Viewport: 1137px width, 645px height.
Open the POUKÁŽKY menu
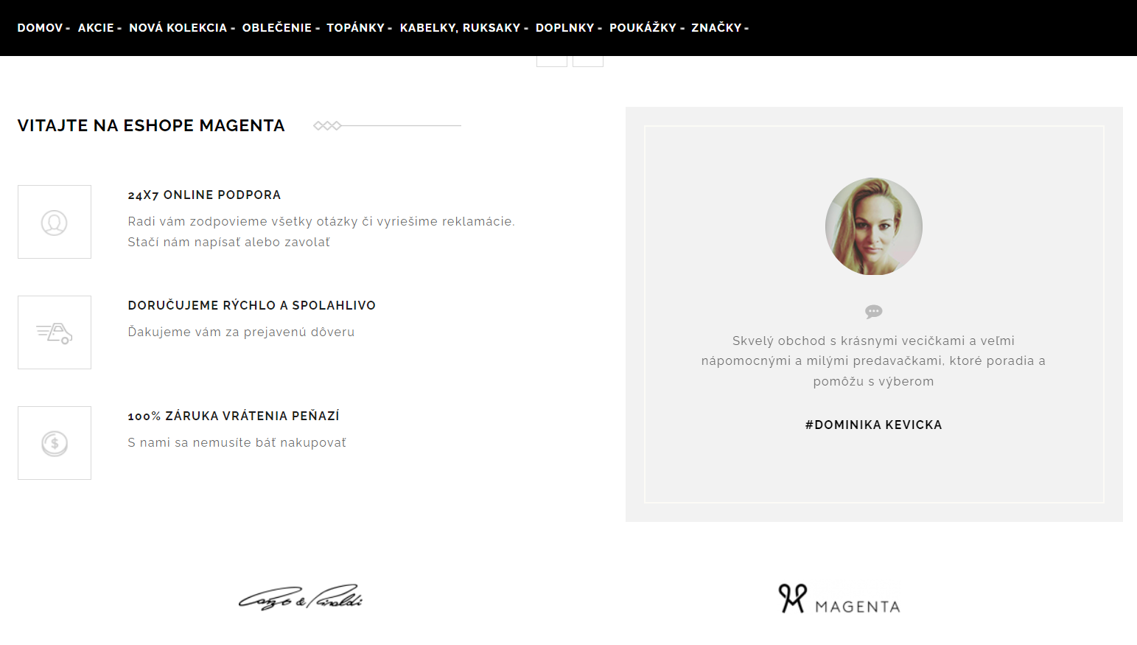click(x=647, y=28)
